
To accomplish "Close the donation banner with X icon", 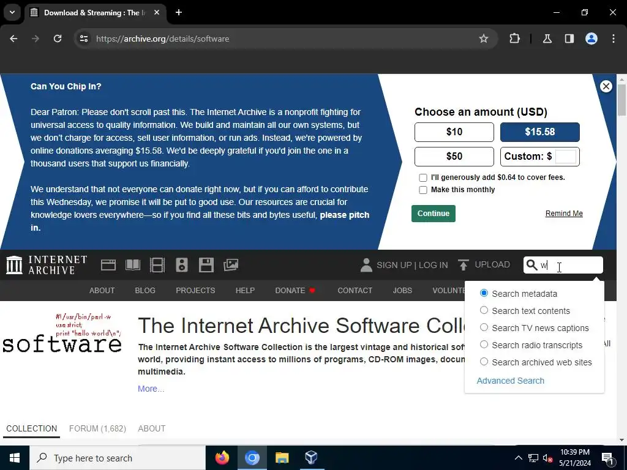I will click(x=606, y=86).
